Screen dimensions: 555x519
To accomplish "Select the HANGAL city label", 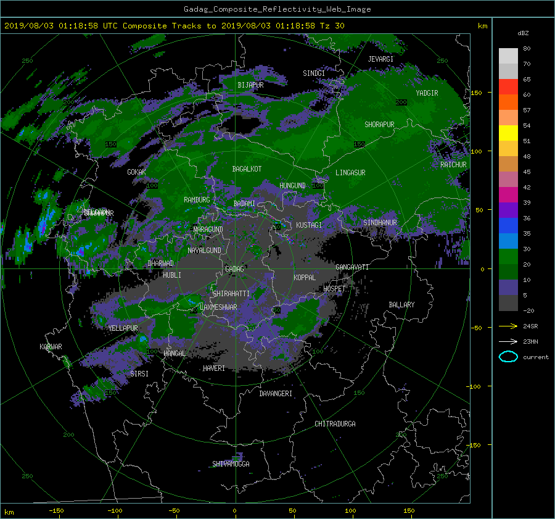I will tap(175, 354).
